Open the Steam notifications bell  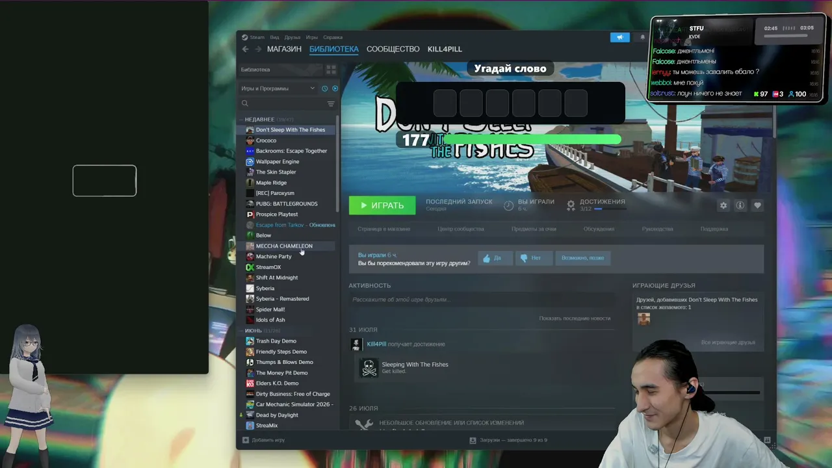pyautogui.click(x=643, y=37)
